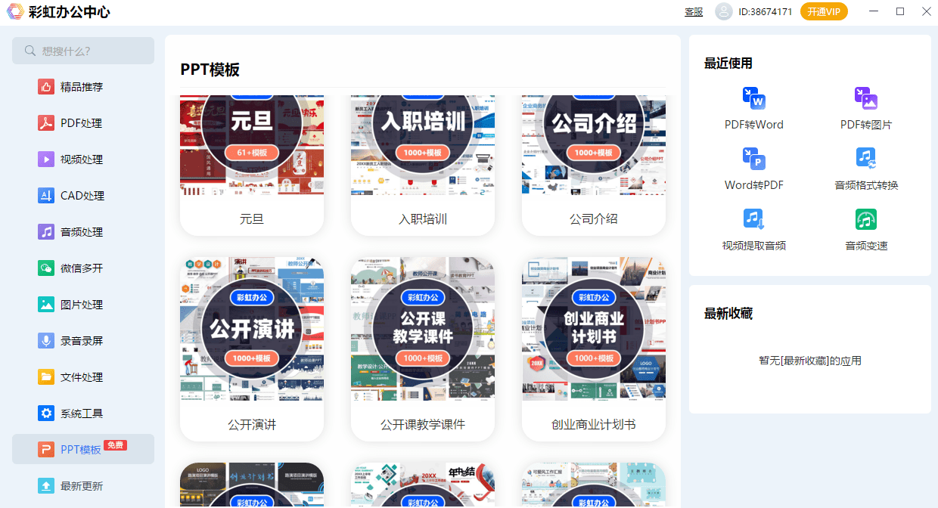Click the 系统工具 gear icon
The width and height of the screenshot is (938, 508).
click(x=46, y=414)
